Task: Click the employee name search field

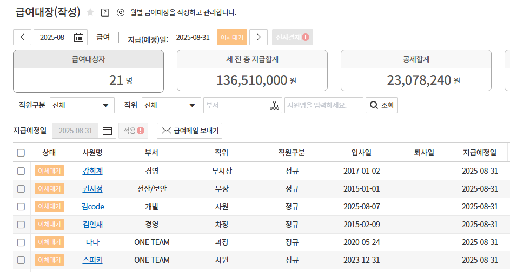Action: [x=323, y=105]
